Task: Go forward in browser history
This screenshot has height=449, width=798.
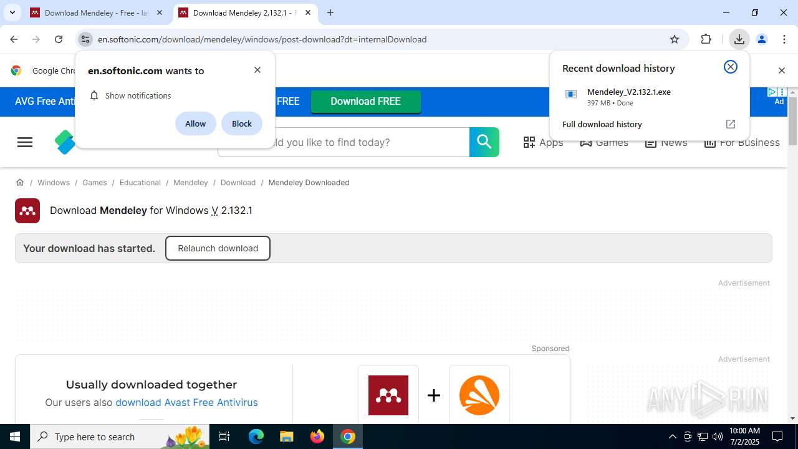Action: (x=36, y=39)
